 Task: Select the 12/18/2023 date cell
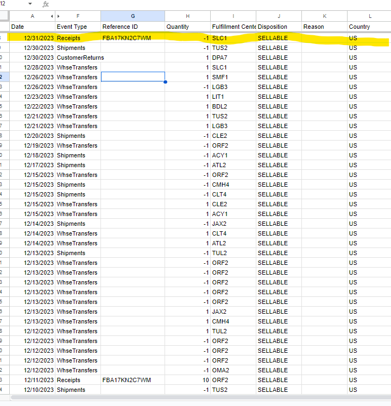tap(33, 155)
